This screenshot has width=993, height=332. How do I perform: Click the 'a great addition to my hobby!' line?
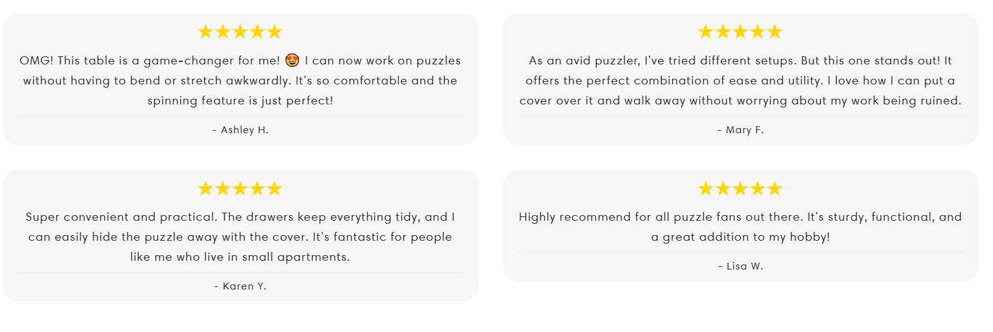click(740, 237)
